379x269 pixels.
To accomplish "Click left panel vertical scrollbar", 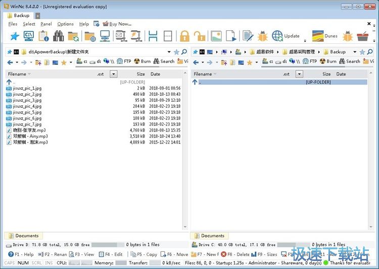I will click(185, 150).
